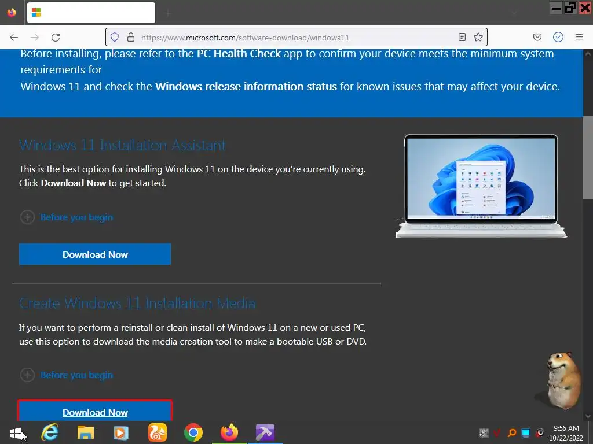Toggle Reader View in address bar
The width and height of the screenshot is (593, 444).
click(462, 37)
